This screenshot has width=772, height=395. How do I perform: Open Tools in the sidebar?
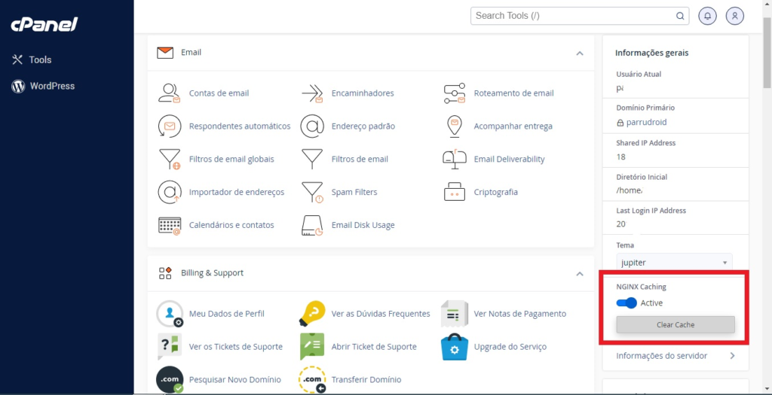[x=32, y=60]
